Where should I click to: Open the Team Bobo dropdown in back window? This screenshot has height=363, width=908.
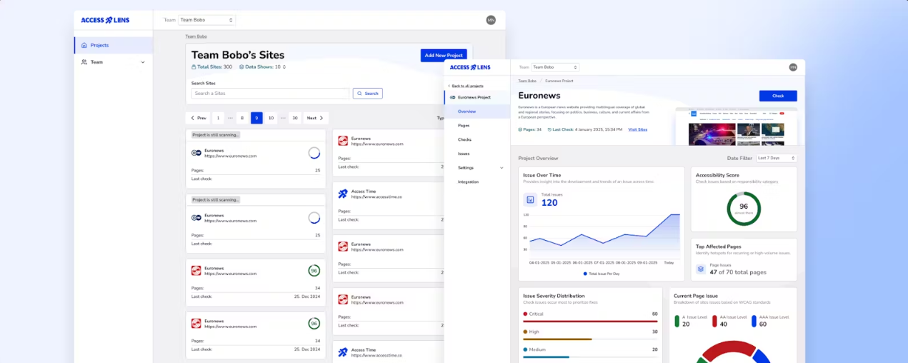click(x=206, y=20)
